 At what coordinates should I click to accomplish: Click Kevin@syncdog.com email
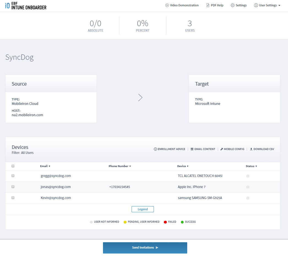56,198
